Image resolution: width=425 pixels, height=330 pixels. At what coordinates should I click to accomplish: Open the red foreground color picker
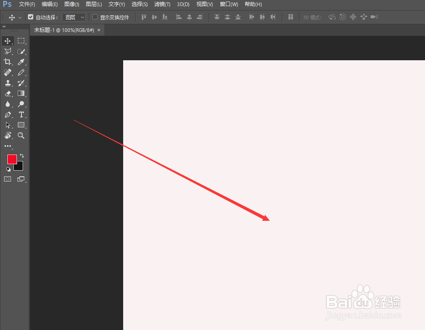(12, 159)
